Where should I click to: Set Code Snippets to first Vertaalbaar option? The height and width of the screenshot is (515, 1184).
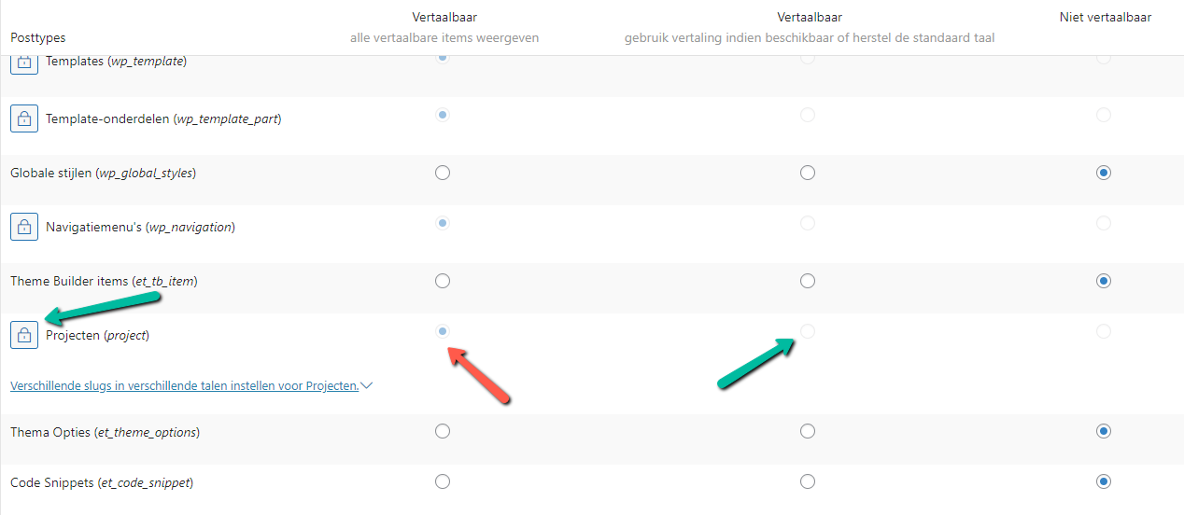tap(443, 482)
